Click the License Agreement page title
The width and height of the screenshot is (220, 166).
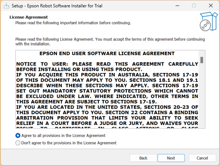[x=29, y=17]
